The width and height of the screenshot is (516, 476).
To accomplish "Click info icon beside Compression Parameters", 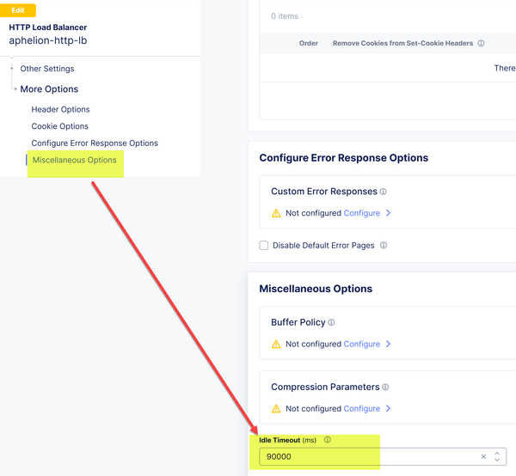I will [384, 388].
